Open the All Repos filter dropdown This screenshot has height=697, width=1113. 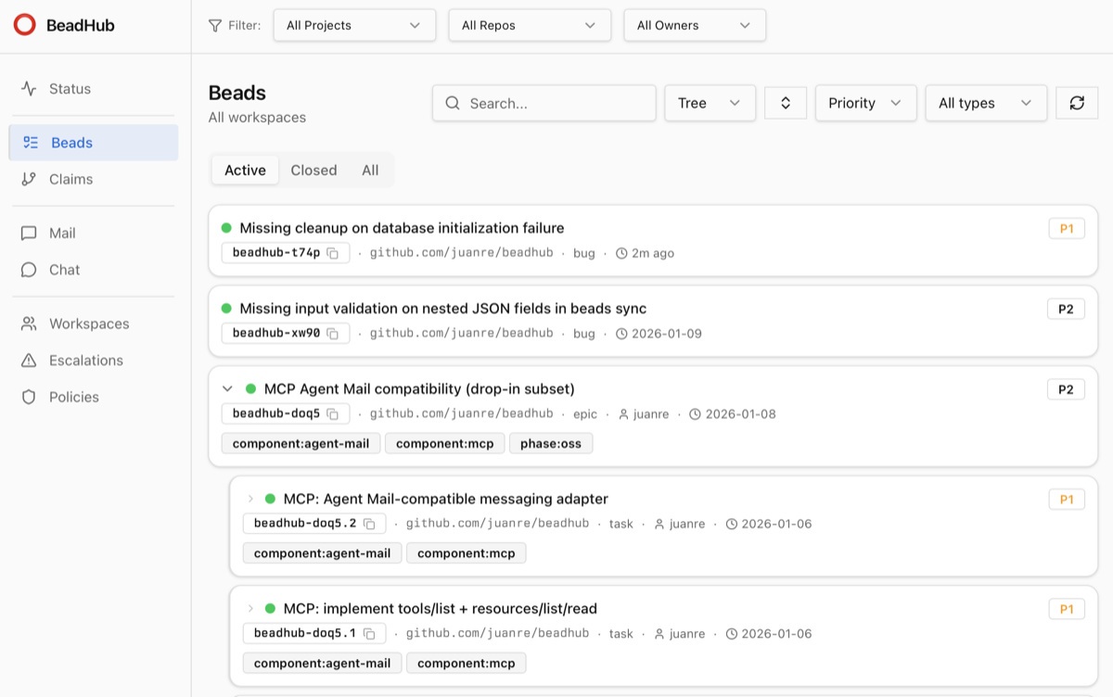530,25
